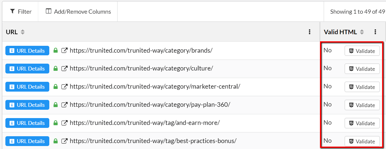This screenshot has width=386, height=149.
Task: Open URL Details for category/culture
Action: (x=27, y=69)
